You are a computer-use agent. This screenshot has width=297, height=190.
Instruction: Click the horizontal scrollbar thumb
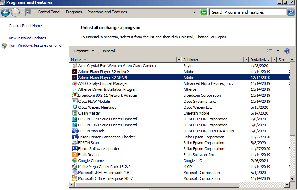tap(157, 184)
